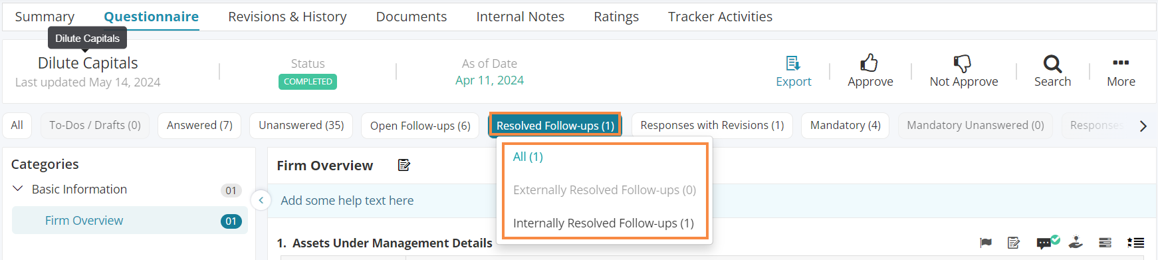
Task: Select Internally Resolved Follow-ups (1) option
Action: (x=604, y=223)
